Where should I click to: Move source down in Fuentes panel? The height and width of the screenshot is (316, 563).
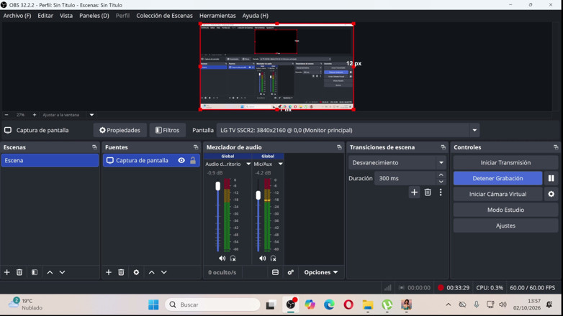(163, 272)
